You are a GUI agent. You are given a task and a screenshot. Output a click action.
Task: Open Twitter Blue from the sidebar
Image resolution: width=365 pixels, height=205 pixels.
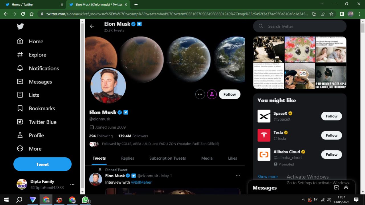37,122
